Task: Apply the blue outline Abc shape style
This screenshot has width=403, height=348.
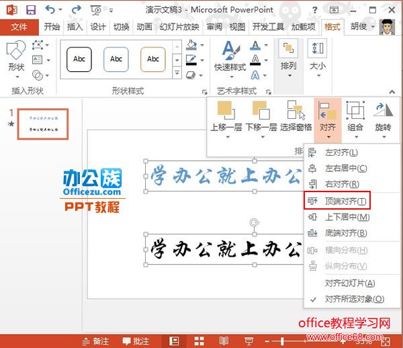Action: click(x=116, y=59)
